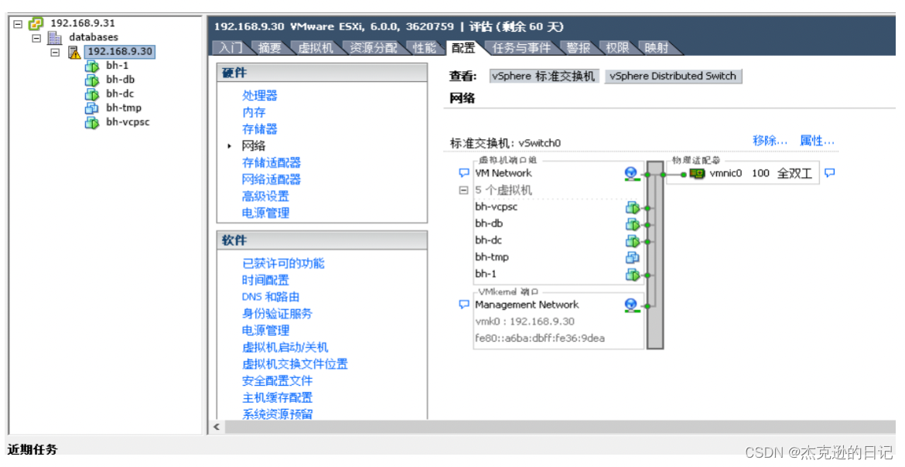The image size is (905, 467).
Task: Open 存储器 hardware settings
Action: (x=260, y=129)
